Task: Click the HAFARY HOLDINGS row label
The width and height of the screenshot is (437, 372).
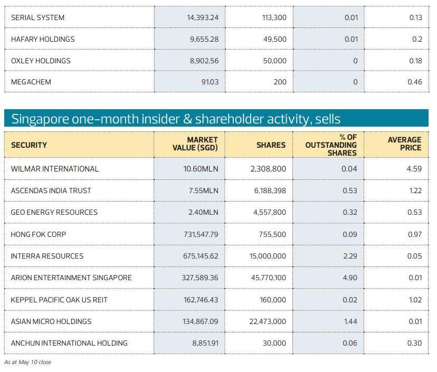Action: pos(43,39)
